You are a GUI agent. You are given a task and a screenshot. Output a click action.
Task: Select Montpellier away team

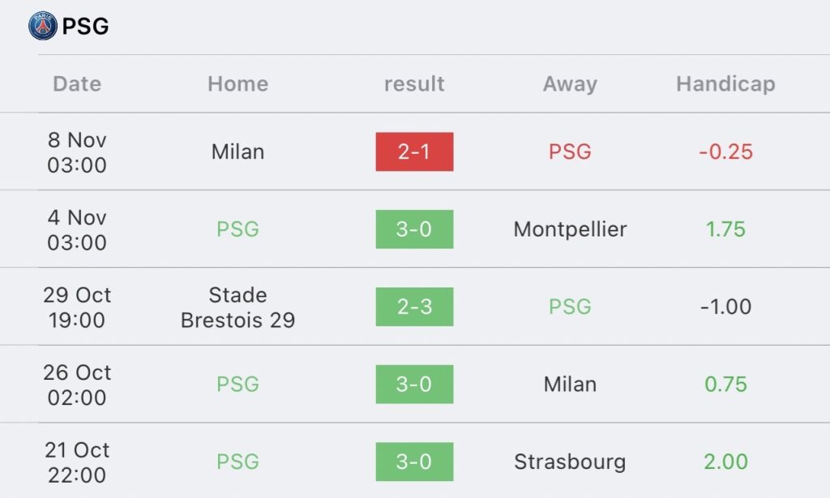(570, 229)
